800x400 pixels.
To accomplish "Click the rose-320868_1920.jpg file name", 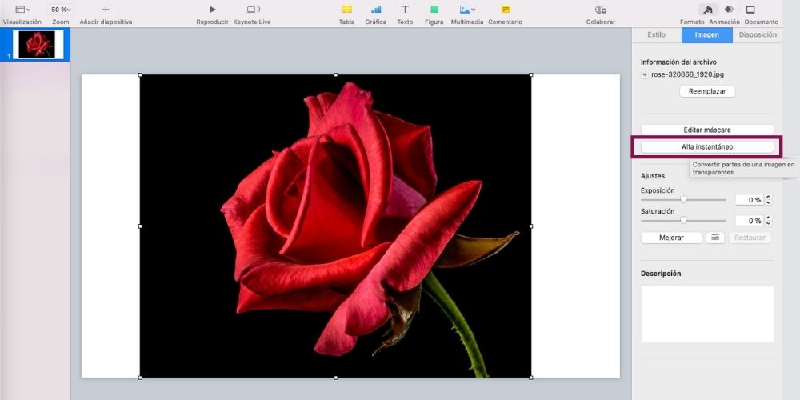I will 687,74.
